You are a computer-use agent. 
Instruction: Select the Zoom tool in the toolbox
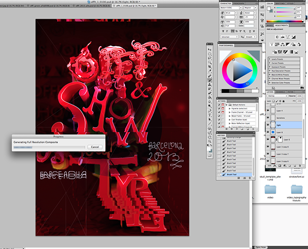pyautogui.click(x=210, y=141)
